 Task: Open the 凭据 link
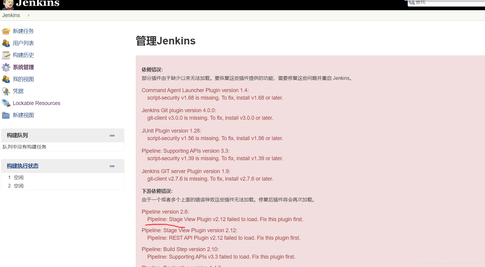coord(18,91)
